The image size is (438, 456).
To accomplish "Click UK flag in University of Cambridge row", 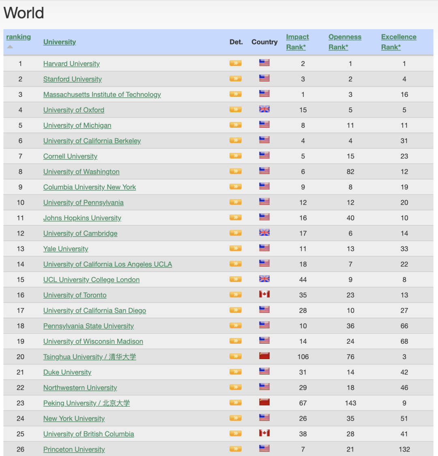I will tap(264, 232).
